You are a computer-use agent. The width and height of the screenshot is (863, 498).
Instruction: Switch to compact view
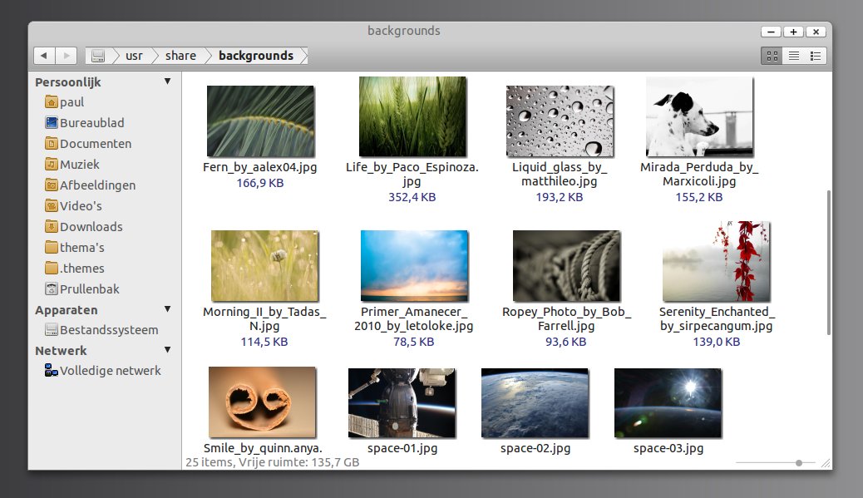click(816, 56)
